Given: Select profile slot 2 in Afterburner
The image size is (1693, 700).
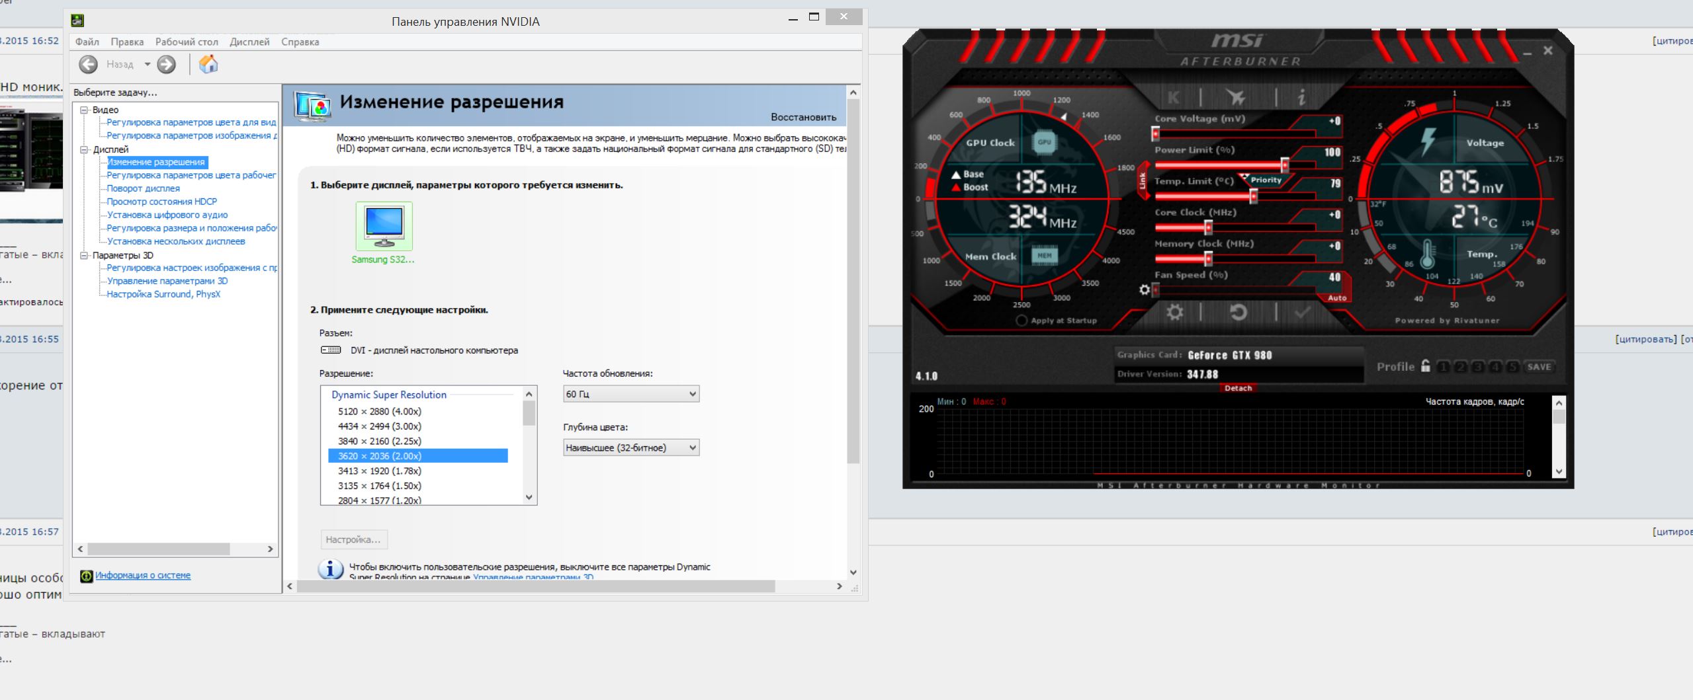Looking at the screenshot, I should tap(1460, 367).
